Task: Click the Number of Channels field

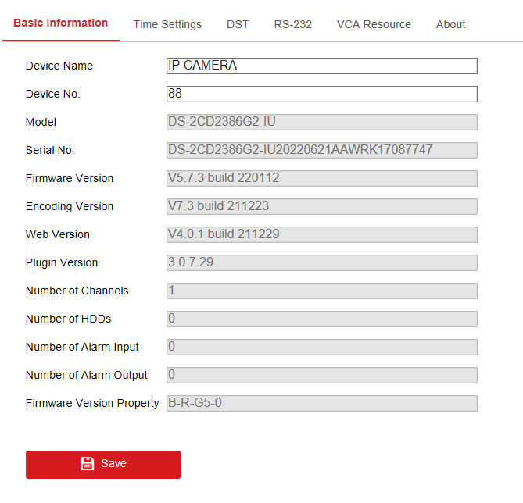Action: click(321, 291)
